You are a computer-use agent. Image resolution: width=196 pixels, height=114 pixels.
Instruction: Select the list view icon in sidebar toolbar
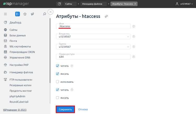pyautogui.click(x=18, y=14)
